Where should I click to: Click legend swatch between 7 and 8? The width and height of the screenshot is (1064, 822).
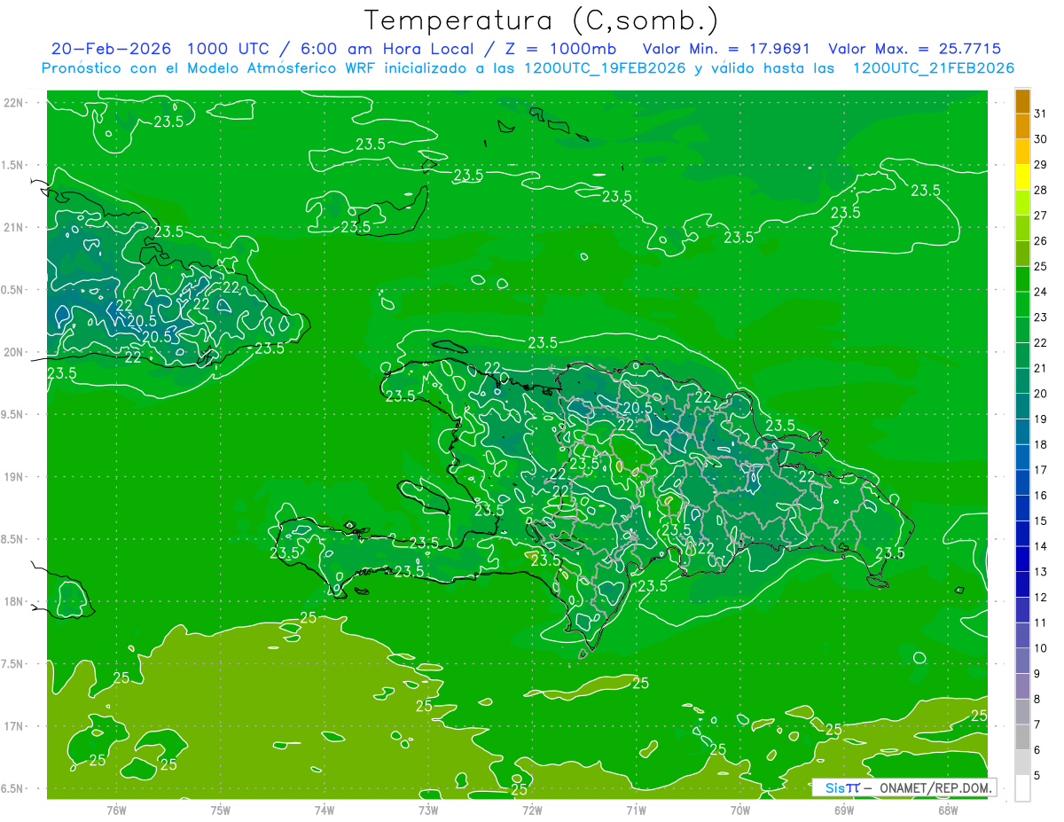1022,712
